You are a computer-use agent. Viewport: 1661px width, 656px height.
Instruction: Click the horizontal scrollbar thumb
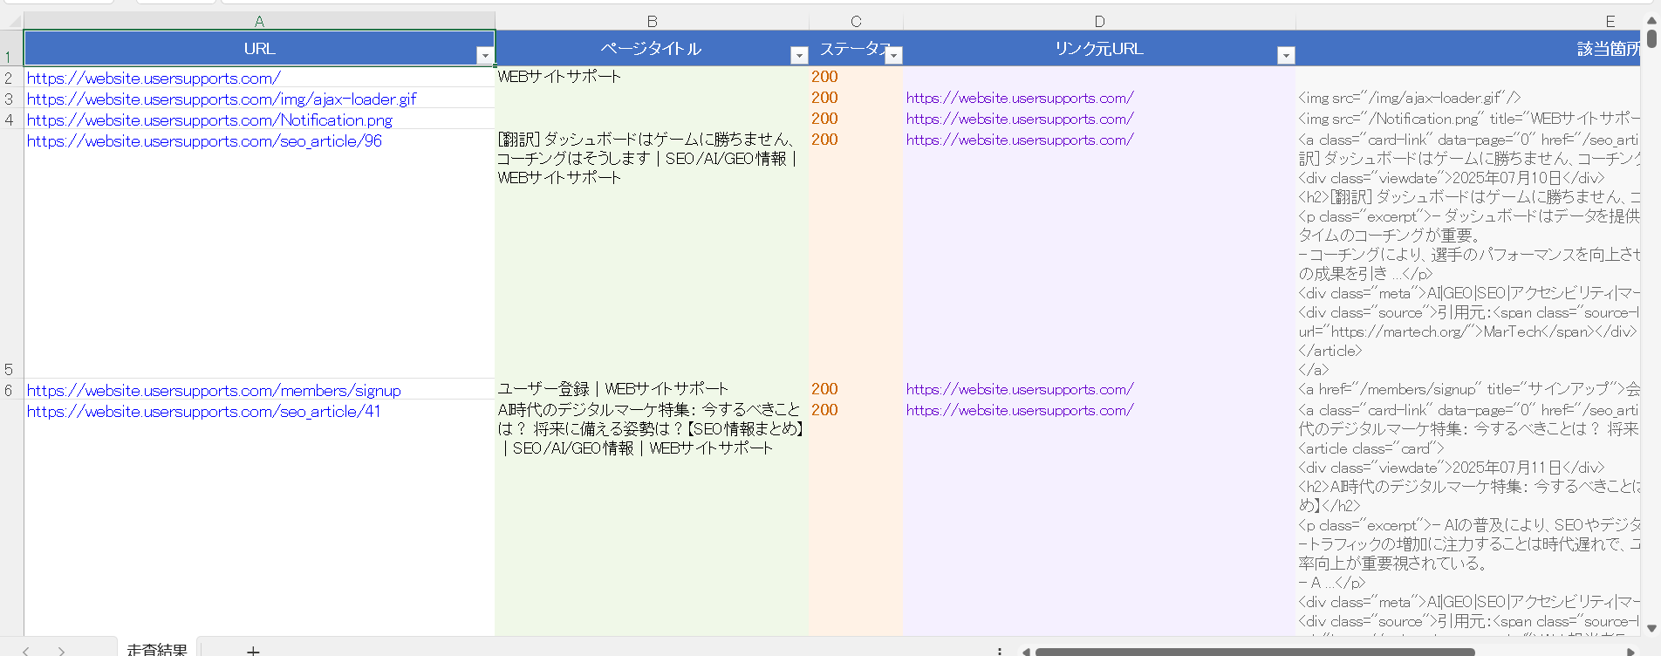1254,651
